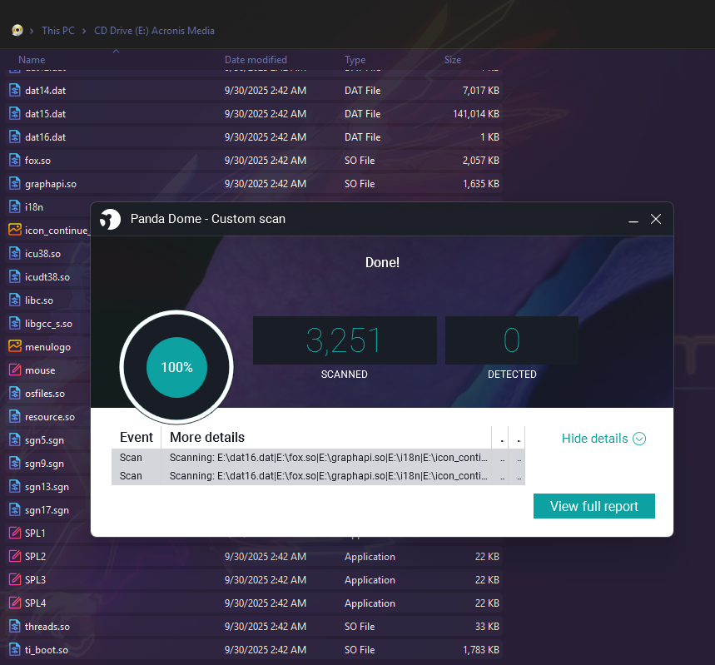Screen dimensions: 715x665
Task: Sort files by Size column header
Action: [452, 60]
